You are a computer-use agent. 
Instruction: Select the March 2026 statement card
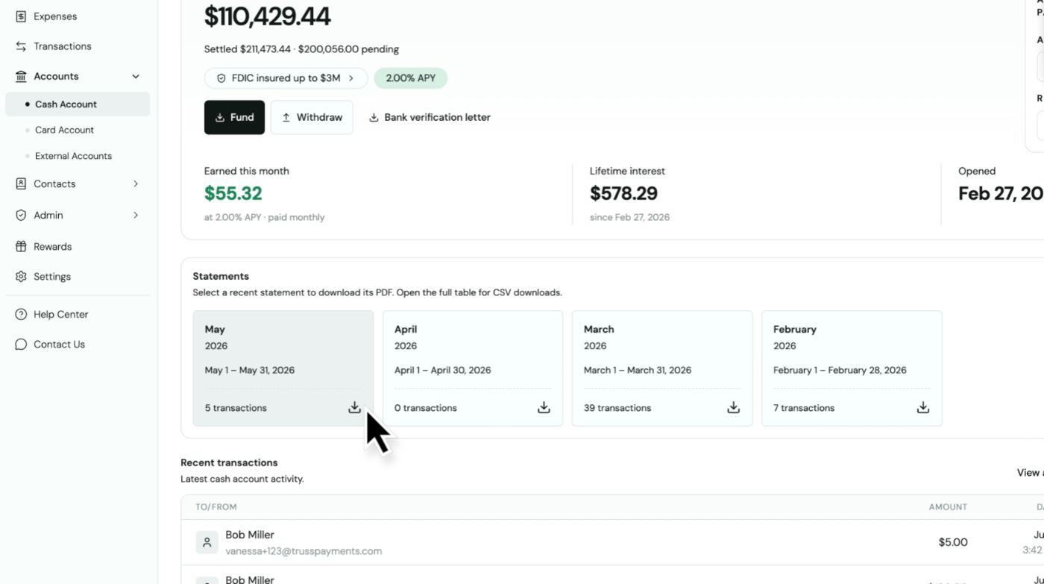pos(662,368)
